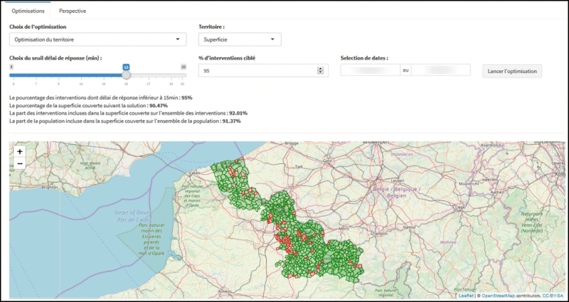Click the start date field
Viewport: 569px width, 302px height.
click(370, 70)
